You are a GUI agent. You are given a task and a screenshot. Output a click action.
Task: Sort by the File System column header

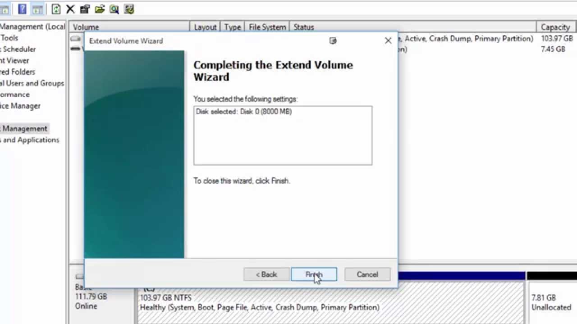[x=267, y=27]
